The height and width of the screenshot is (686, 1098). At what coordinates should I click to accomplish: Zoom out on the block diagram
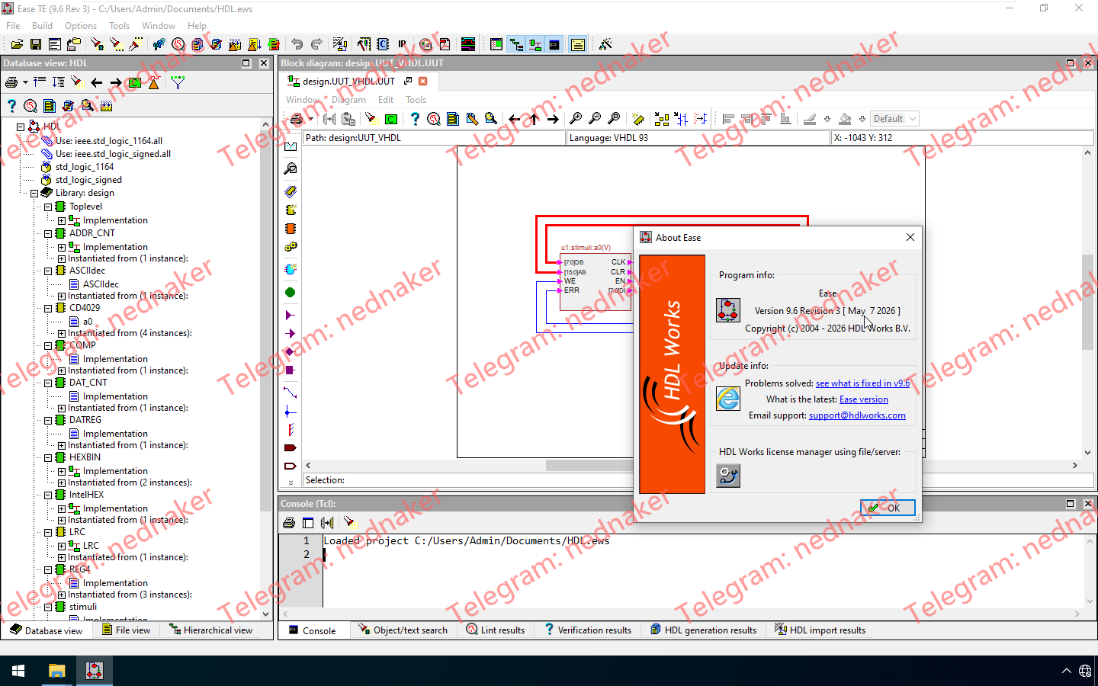(x=595, y=119)
